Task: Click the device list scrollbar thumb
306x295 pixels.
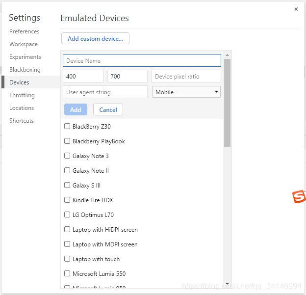Action: [227, 103]
